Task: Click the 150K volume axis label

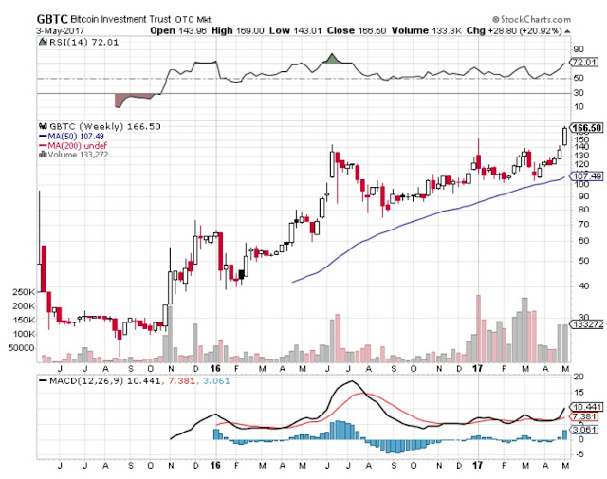Action: tap(24, 320)
